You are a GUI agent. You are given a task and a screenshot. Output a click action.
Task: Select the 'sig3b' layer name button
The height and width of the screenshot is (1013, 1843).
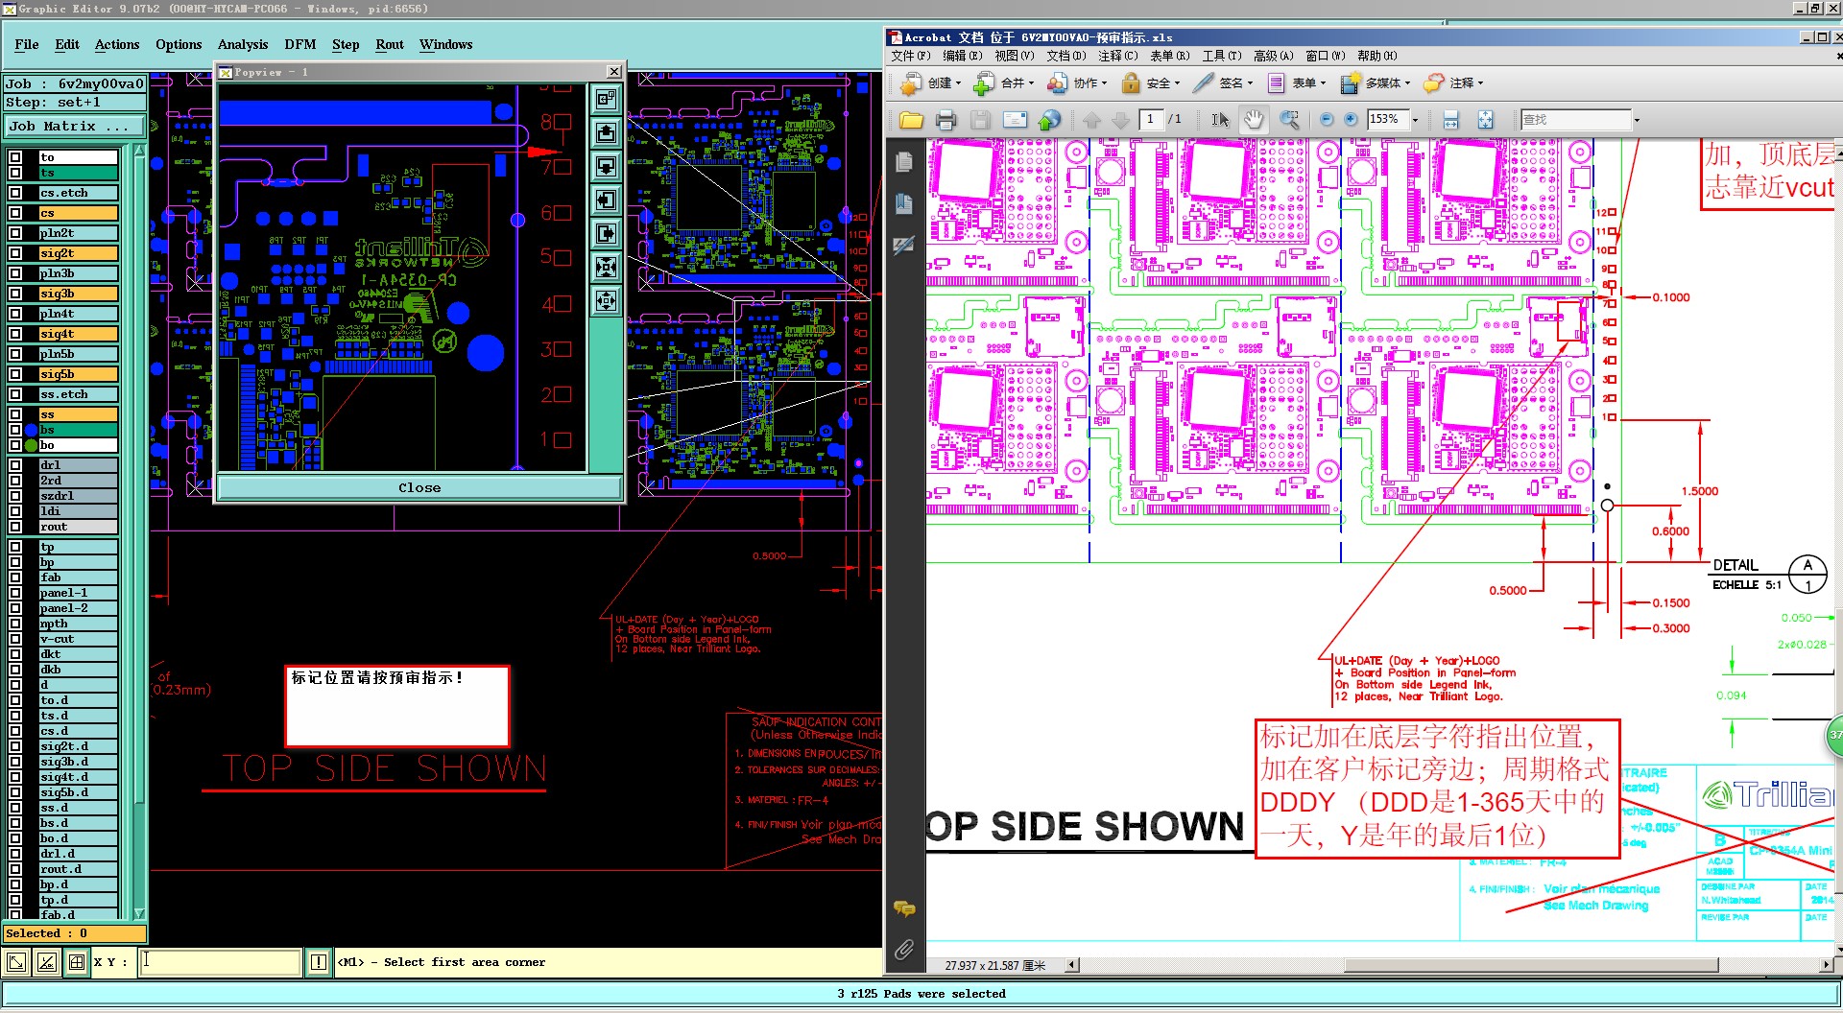(x=78, y=294)
